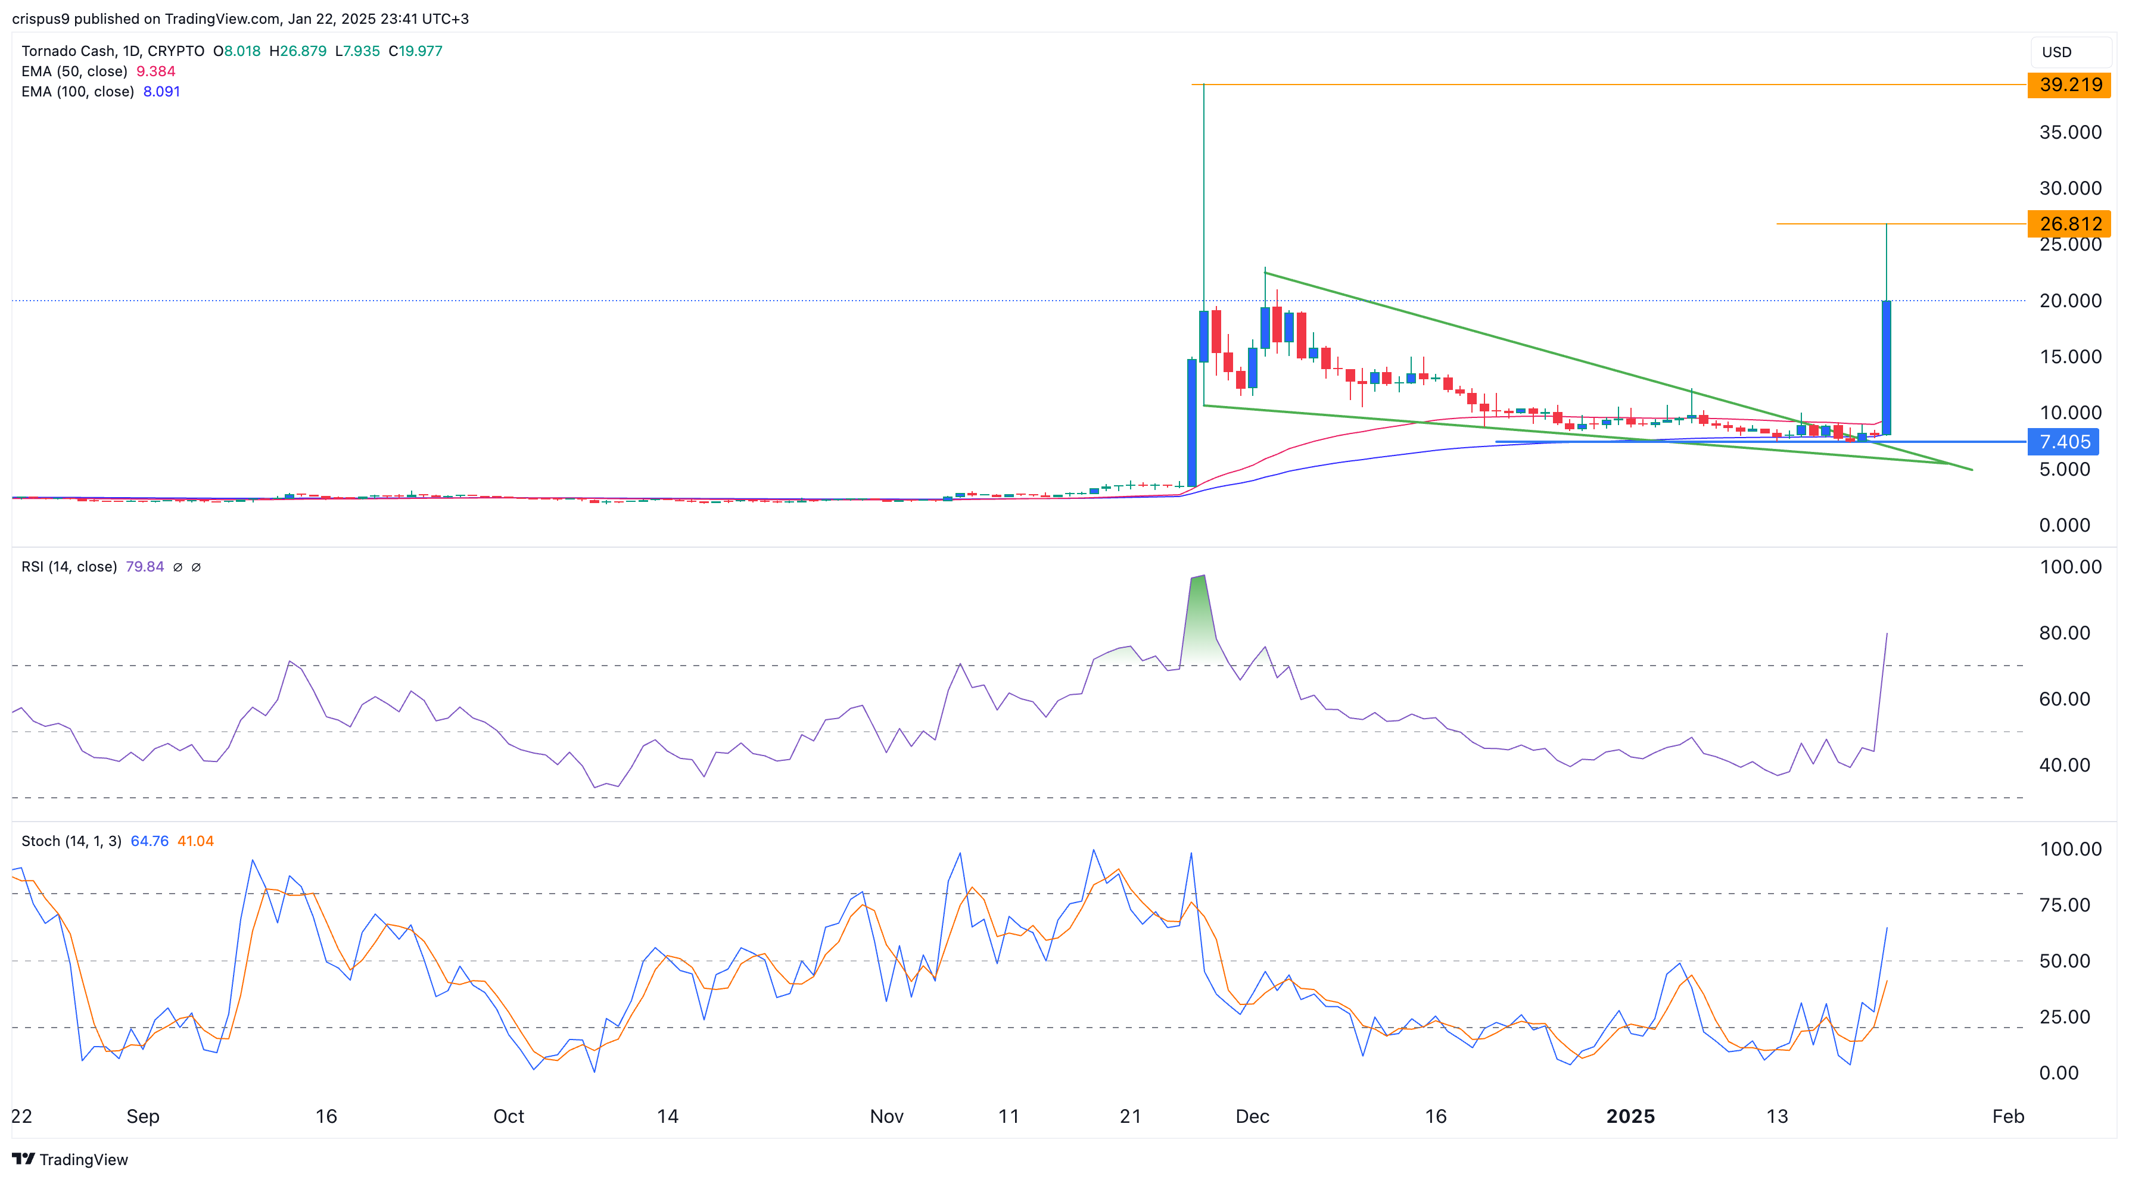
Task: Click the 40.00 label on RSI axis
Action: [2065, 764]
